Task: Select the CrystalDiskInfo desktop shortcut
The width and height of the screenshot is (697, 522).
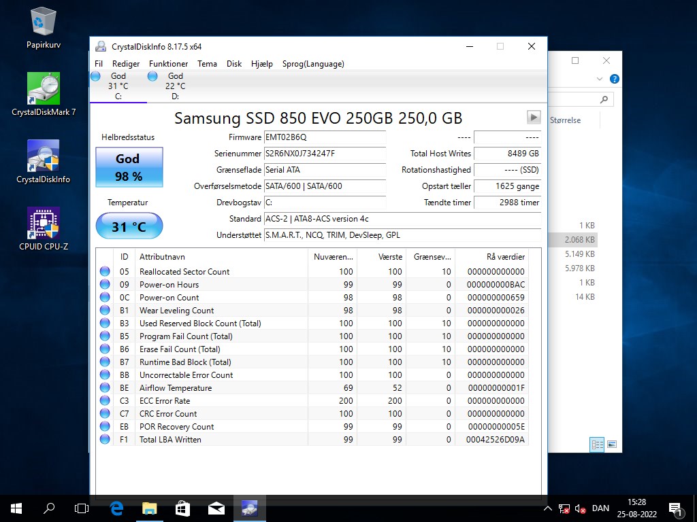Action: (x=43, y=162)
